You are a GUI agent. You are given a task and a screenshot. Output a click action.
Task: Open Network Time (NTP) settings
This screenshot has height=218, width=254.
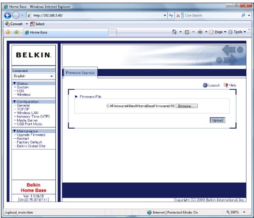(33, 116)
